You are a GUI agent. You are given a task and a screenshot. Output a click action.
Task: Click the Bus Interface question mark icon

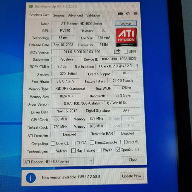[x=137, y=66]
